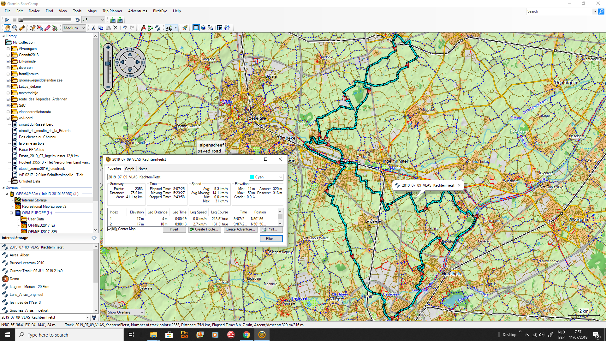Close the track name map tooltip

(459, 185)
